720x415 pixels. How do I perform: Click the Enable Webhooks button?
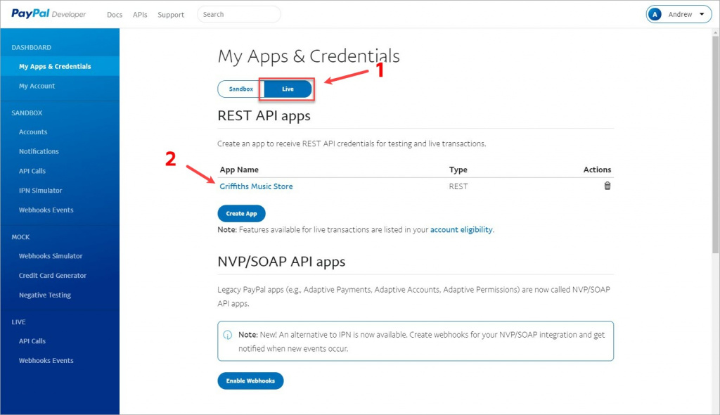(x=250, y=381)
